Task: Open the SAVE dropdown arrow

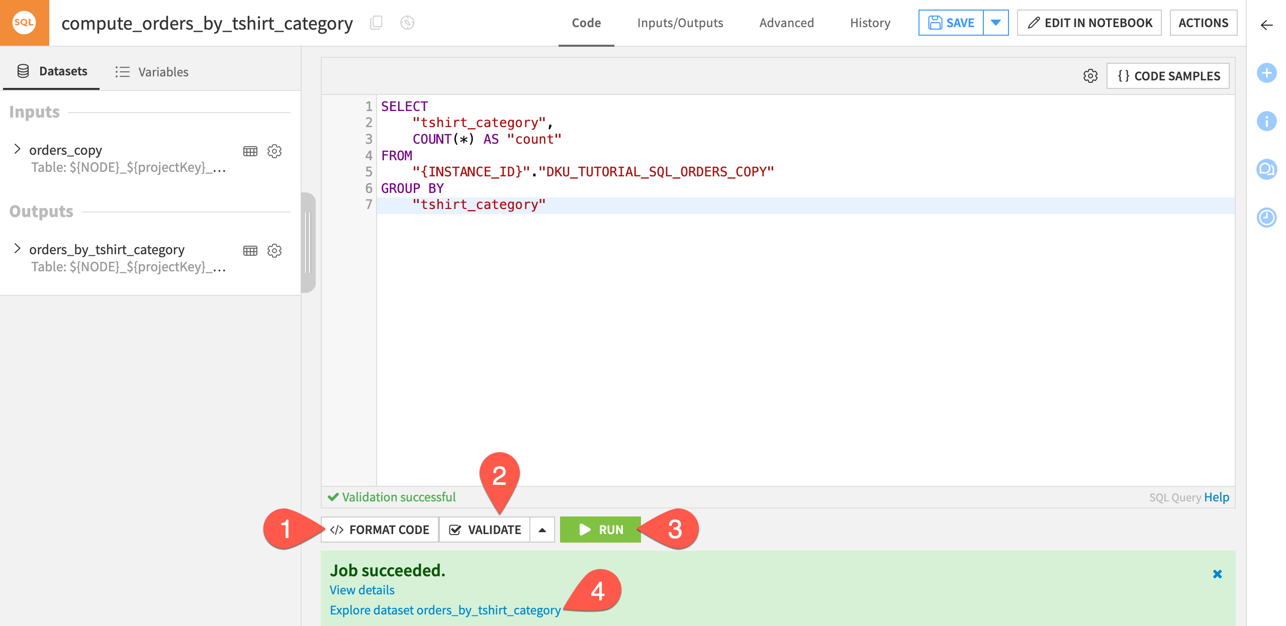Action: pyautogui.click(x=996, y=23)
